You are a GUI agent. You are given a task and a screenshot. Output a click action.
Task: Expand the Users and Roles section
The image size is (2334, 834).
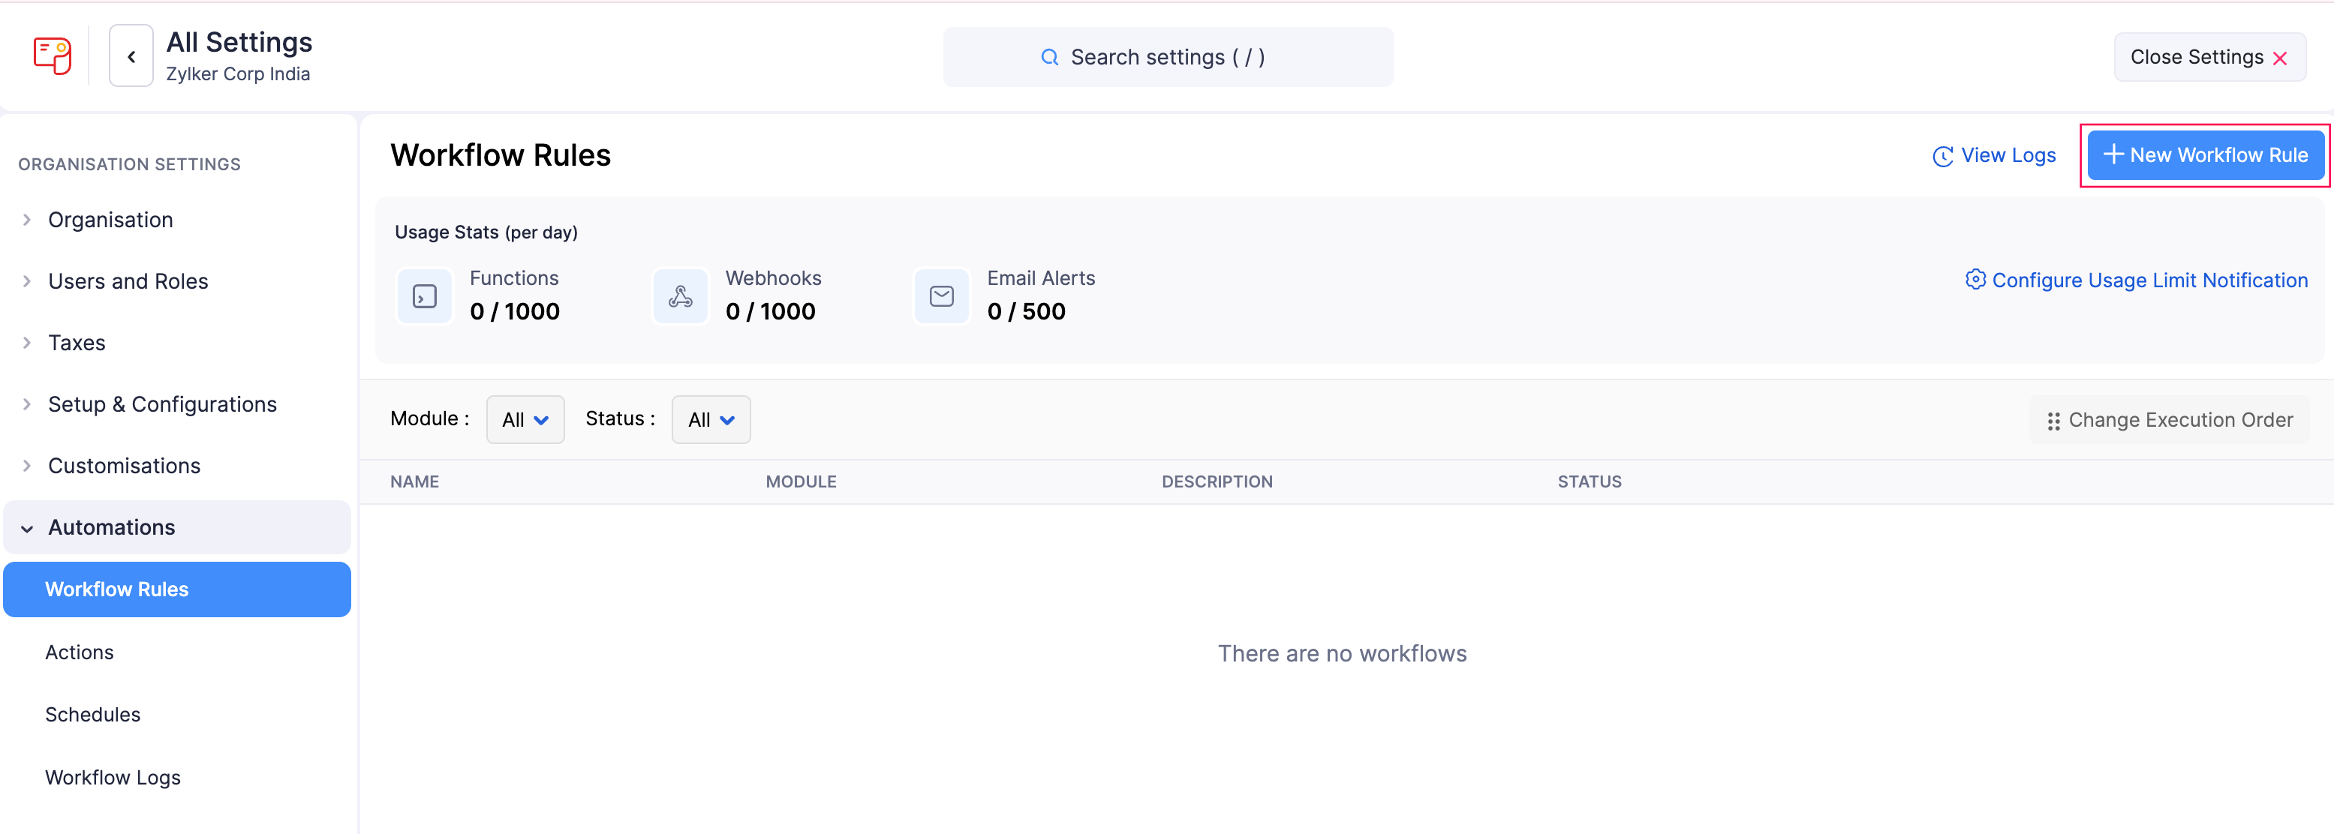coord(176,281)
